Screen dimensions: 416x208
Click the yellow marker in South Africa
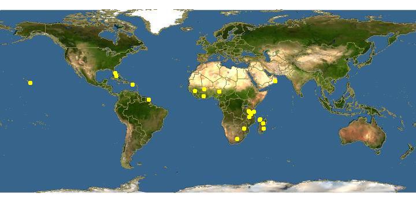point(237,139)
